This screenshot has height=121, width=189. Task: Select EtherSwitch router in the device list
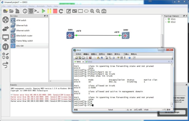pos(29,36)
